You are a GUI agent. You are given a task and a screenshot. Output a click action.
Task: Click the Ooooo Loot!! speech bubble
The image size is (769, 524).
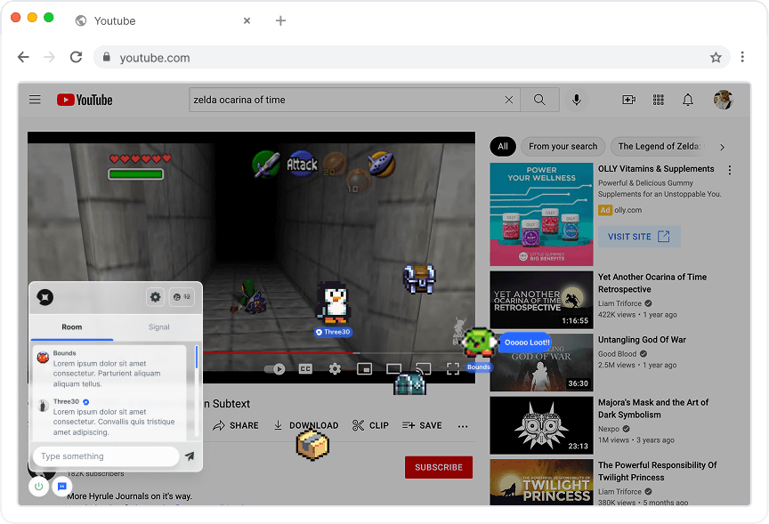point(527,343)
